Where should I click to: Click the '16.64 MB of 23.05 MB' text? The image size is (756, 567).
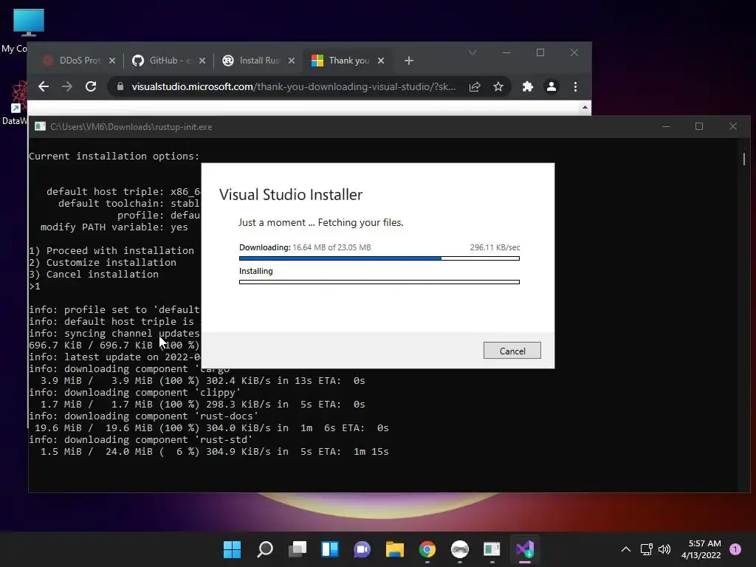pyautogui.click(x=331, y=247)
